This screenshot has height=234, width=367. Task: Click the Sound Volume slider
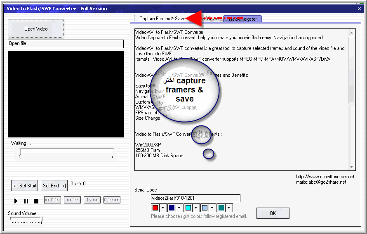click(26, 220)
